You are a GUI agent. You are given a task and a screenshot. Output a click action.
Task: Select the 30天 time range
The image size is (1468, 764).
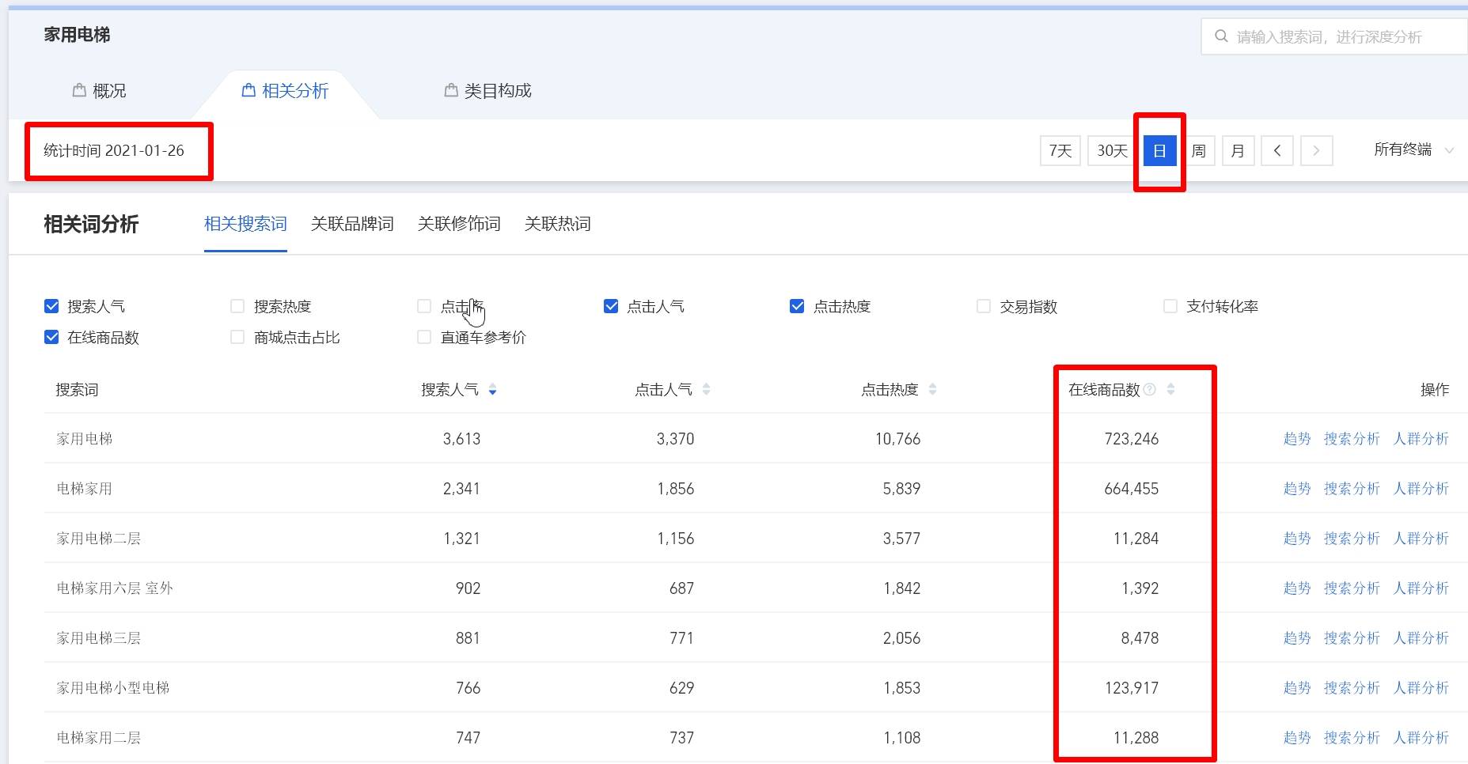click(x=1112, y=150)
